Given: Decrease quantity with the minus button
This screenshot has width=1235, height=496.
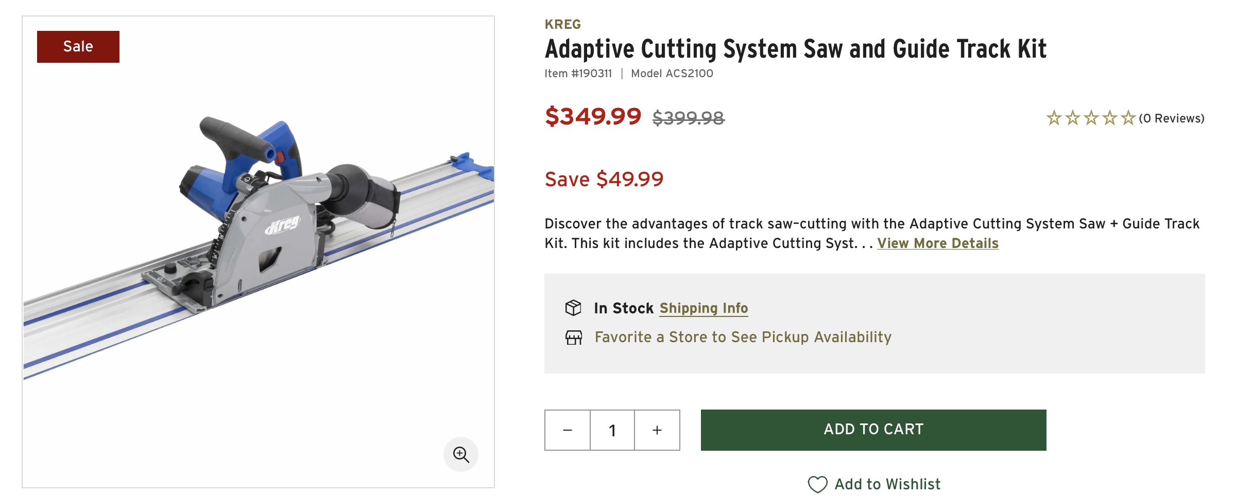Looking at the screenshot, I should pos(568,430).
